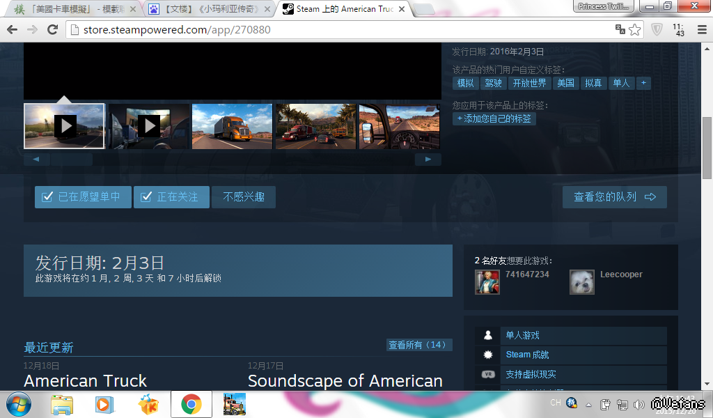Open the orange K box taskbar icon

tap(148, 404)
